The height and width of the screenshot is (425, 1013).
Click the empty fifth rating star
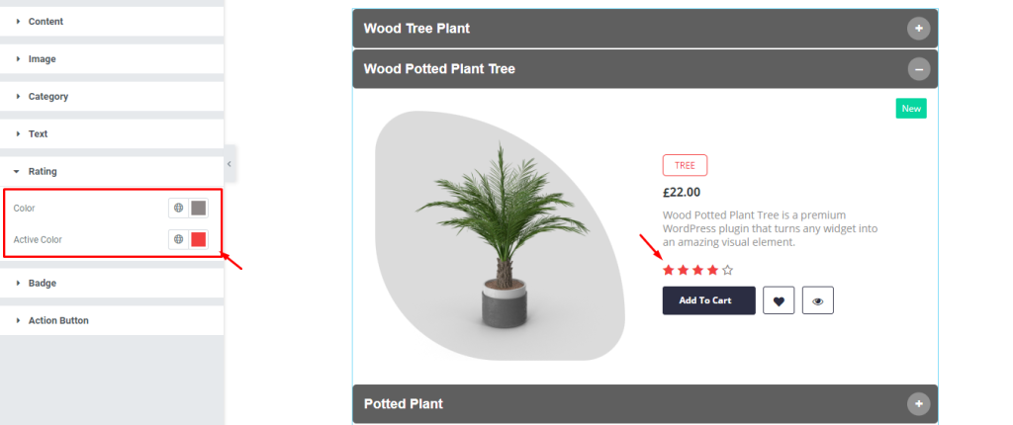coord(728,270)
